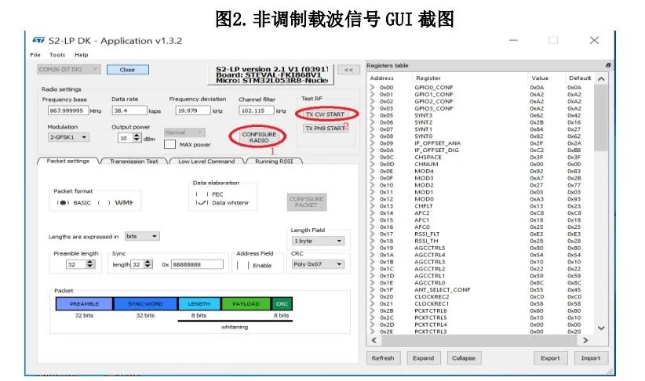Expand the 0x00 GPIO0_CONF register row
The width and height of the screenshot is (645, 381).
click(372, 87)
